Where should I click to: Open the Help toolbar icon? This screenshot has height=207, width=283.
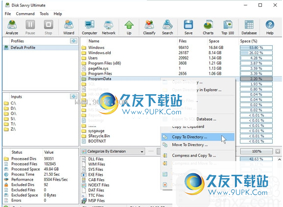click(270, 27)
